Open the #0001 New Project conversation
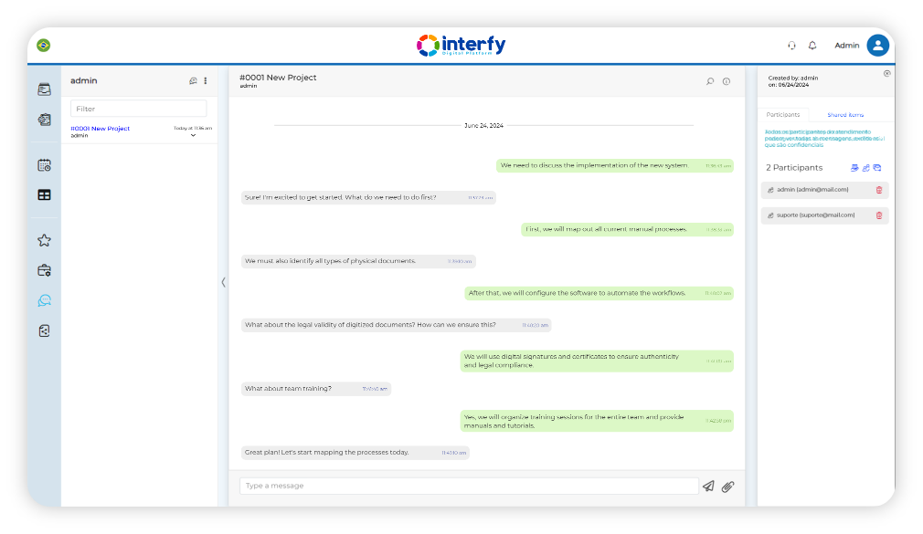Viewport: 923px width, 534px height. click(101, 129)
